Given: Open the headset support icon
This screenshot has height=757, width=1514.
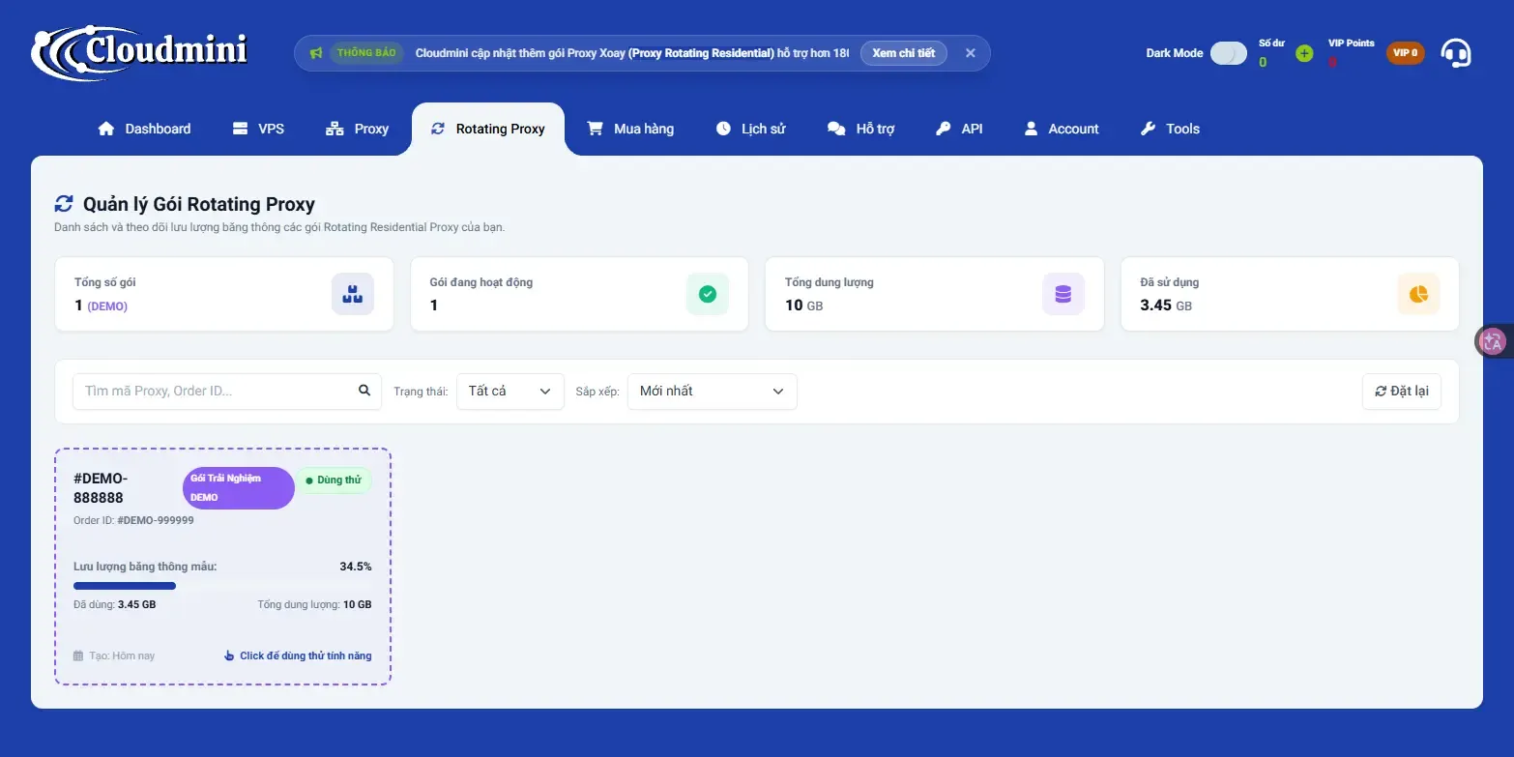Looking at the screenshot, I should (1456, 53).
